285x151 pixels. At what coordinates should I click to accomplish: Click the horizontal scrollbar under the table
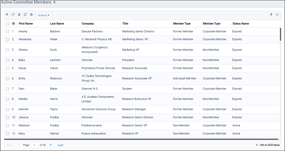coord(141,139)
